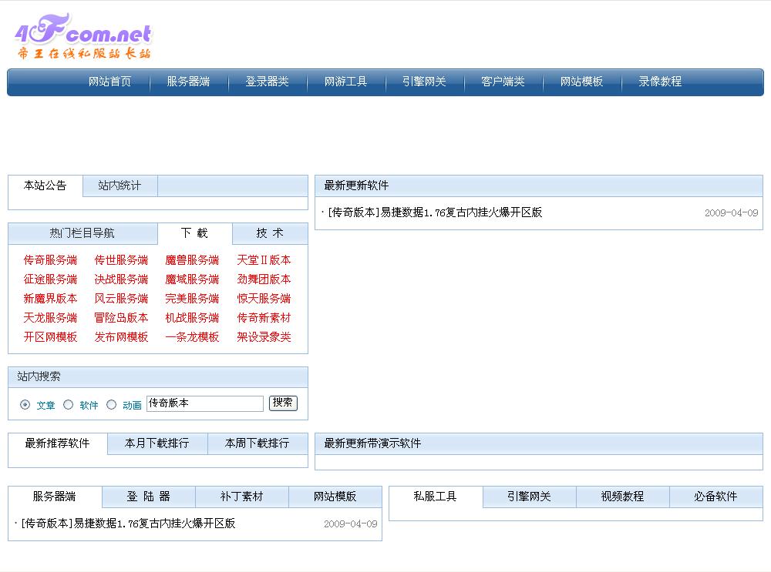The width and height of the screenshot is (771, 572).
Task: Show the 本月下载排行 tab
Action: coord(157,443)
